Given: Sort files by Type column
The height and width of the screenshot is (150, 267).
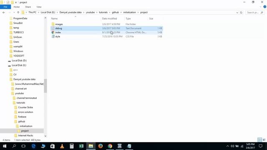Looking at the screenshot, I should click(128, 18).
